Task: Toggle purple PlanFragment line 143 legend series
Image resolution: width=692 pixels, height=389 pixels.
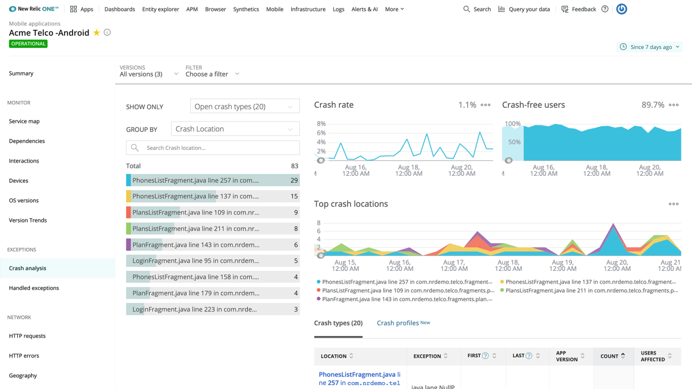Action: [x=404, y=300]
